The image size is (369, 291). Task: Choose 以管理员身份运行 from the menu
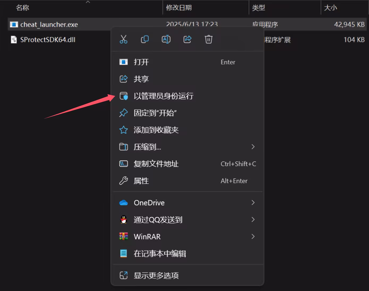tap(163, 96)
